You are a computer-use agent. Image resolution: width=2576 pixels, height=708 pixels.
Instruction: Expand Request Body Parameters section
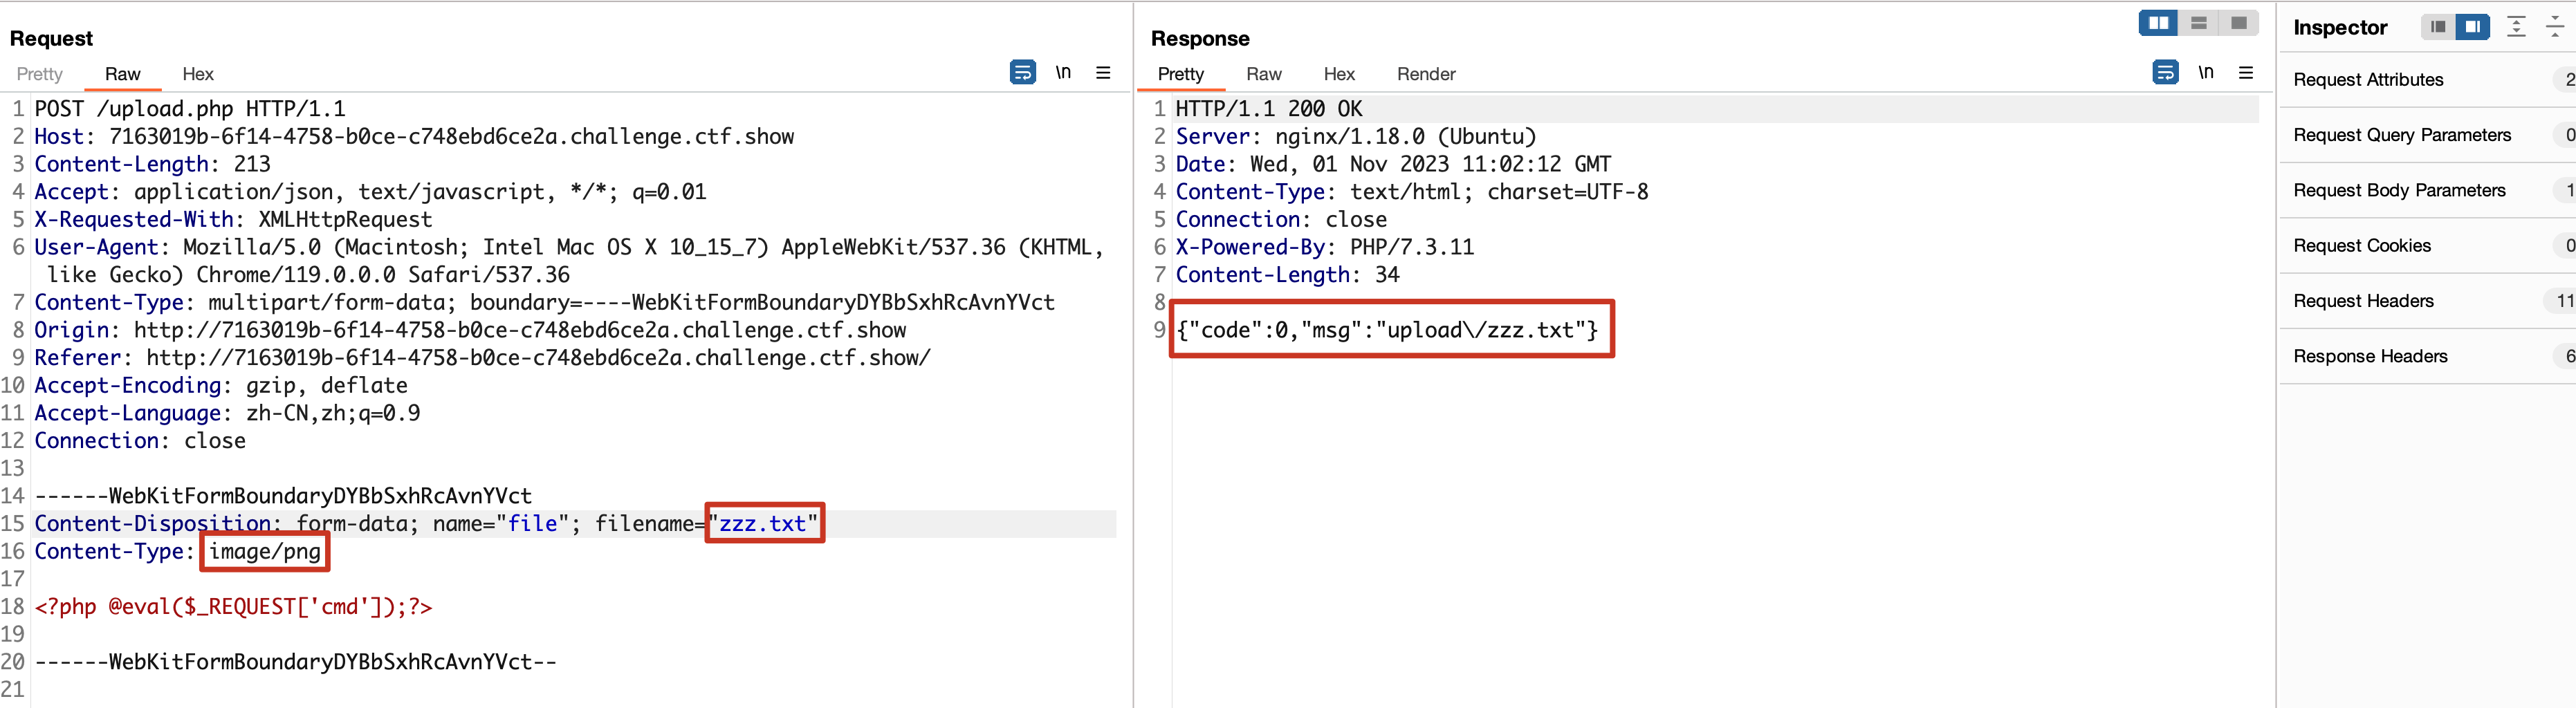click(2428, 190)
